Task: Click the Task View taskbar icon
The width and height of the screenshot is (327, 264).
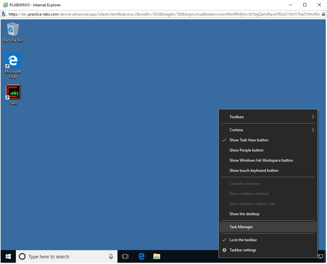Action: coord(125,256)
